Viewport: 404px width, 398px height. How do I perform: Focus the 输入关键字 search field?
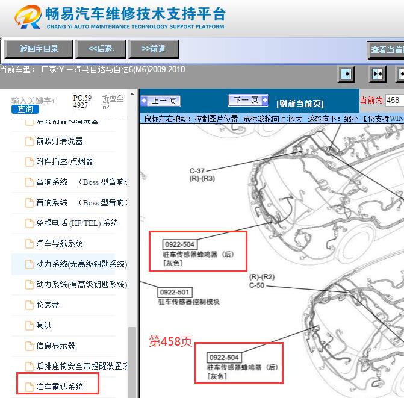coord(33,101)
